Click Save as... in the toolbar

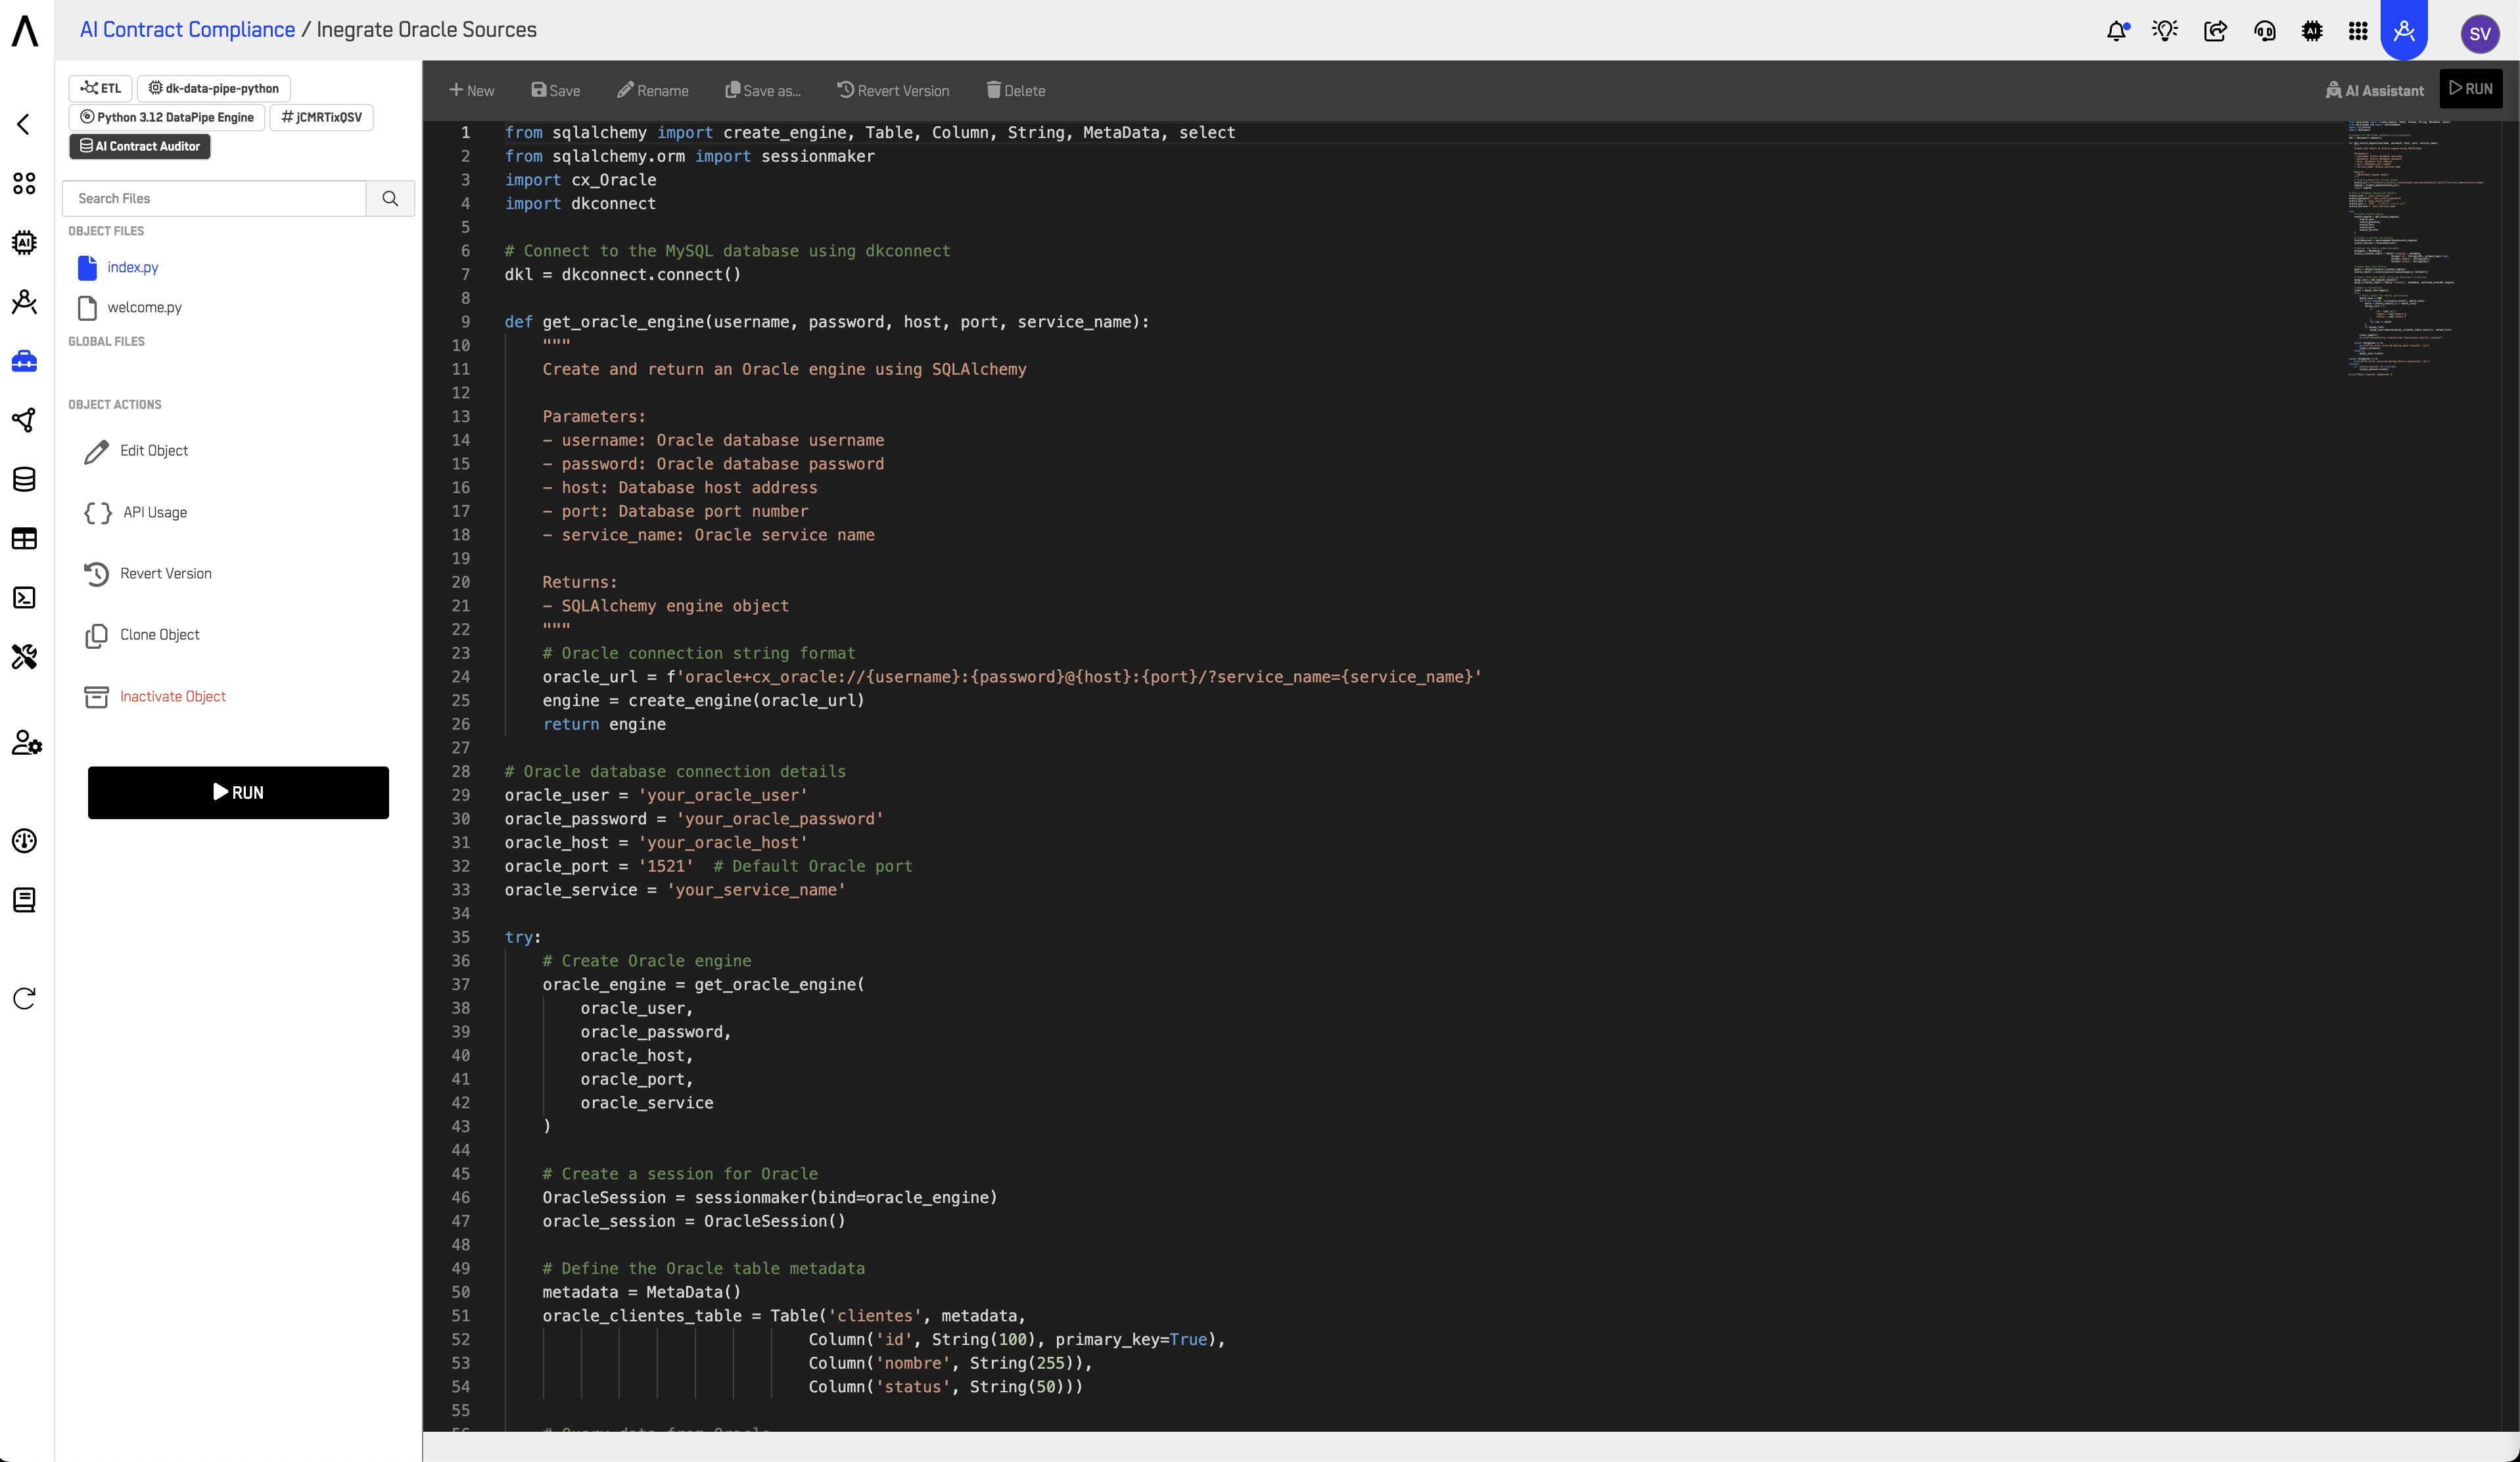[x=762, y=90]
